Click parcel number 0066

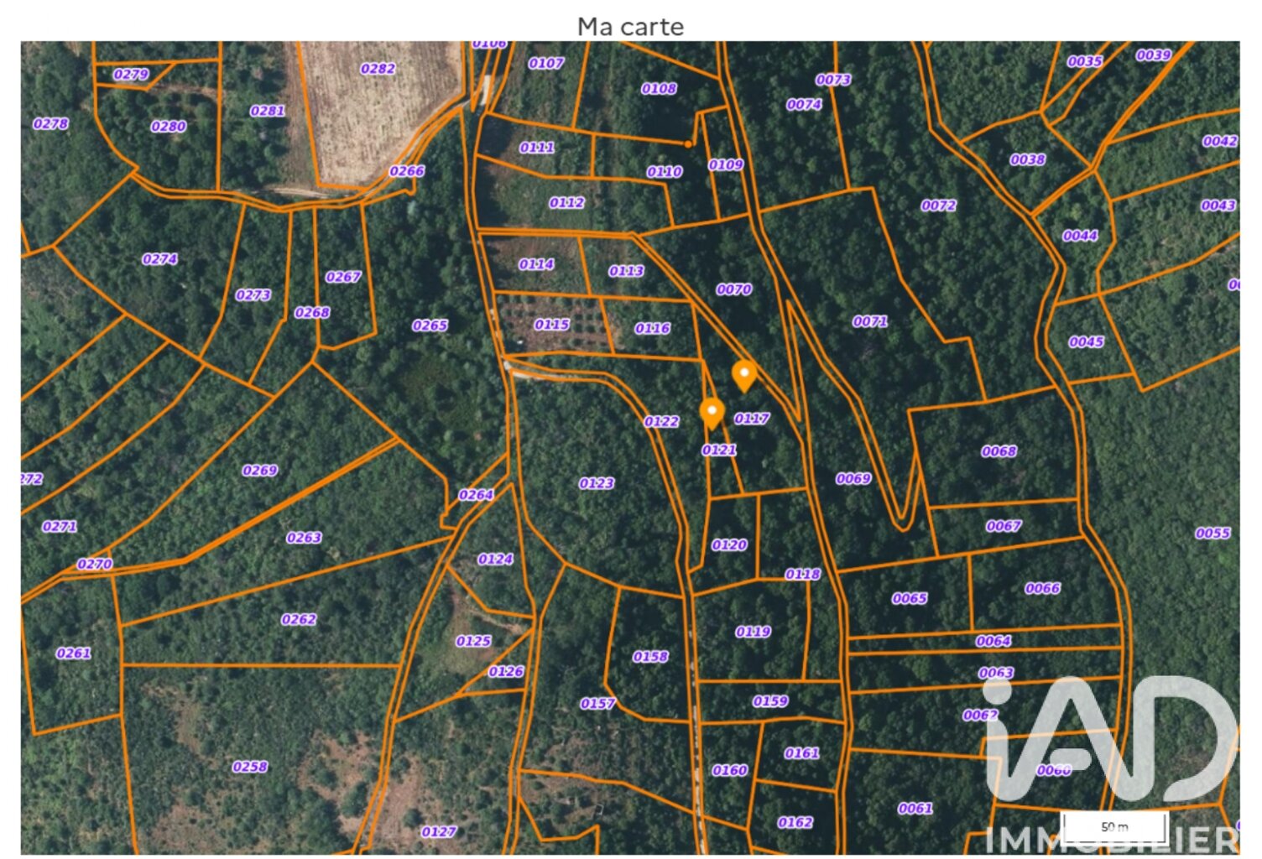[x=1042, y=589]
